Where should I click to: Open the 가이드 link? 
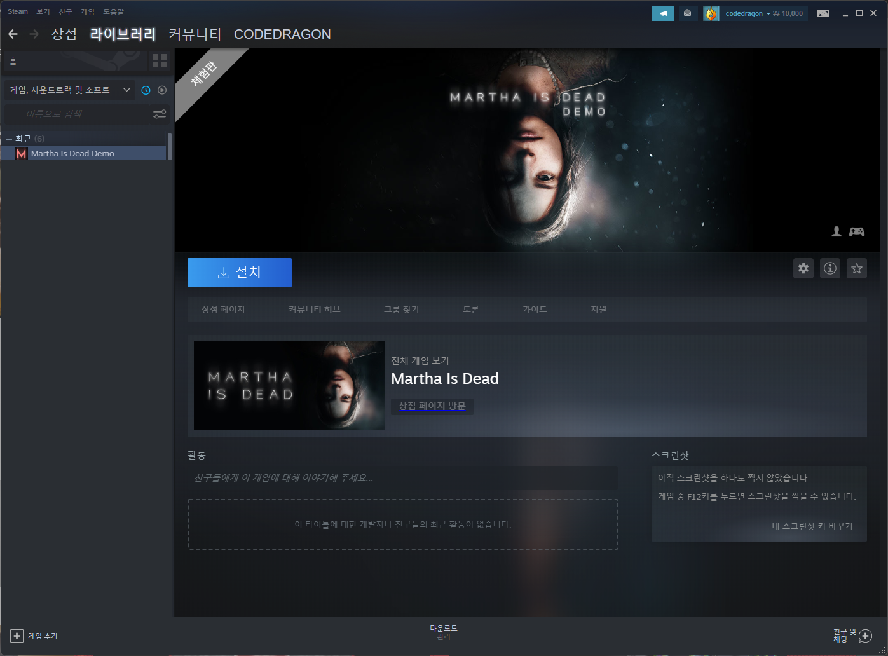pos(535,310)
